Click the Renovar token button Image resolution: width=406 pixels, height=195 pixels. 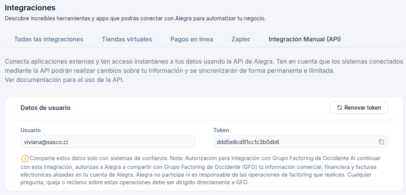[359, 108]
